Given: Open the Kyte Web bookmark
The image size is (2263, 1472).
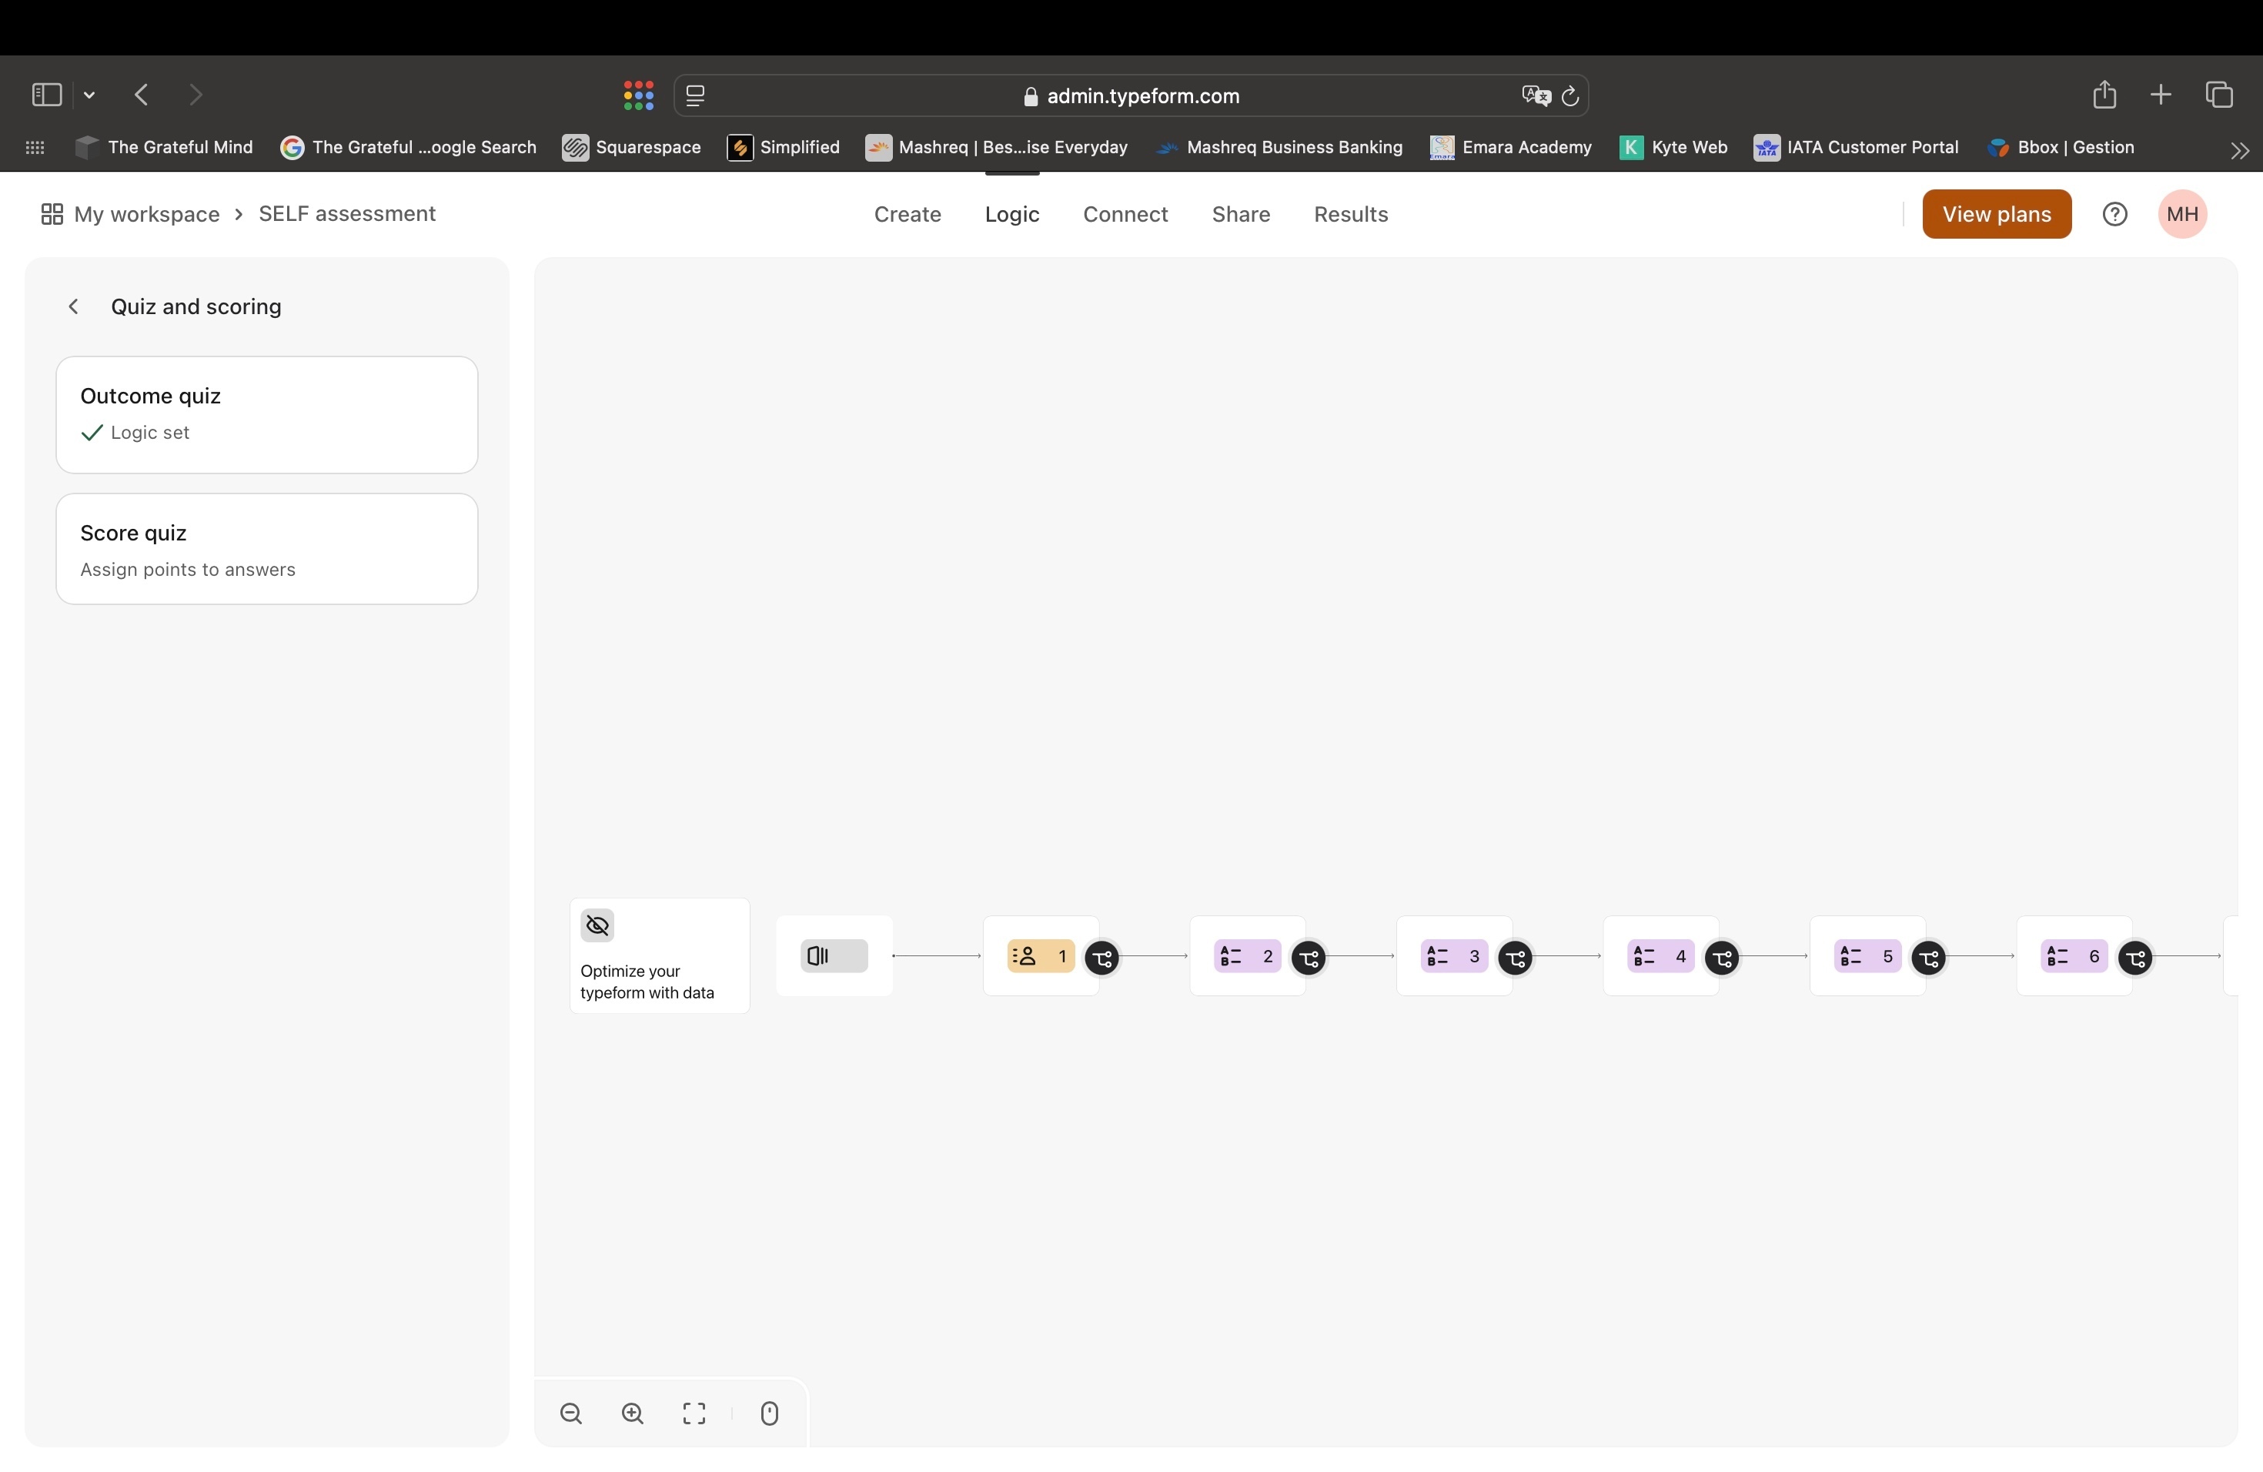Looking at the screenshot, I should pos(1673,147).
